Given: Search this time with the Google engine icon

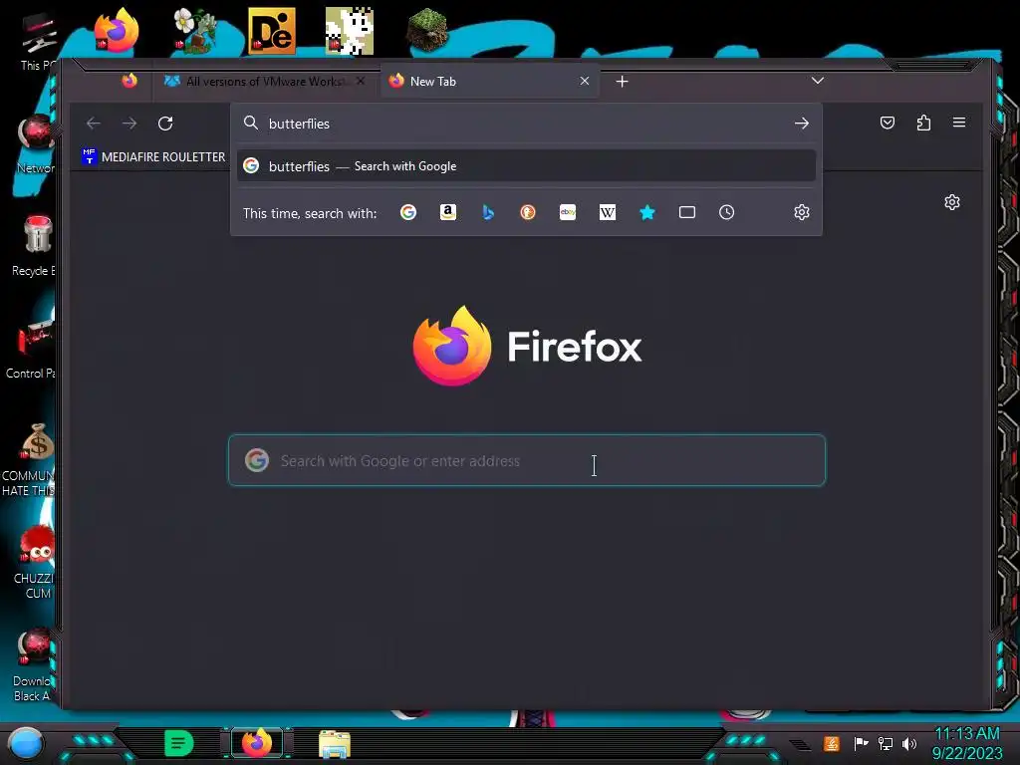Looking at the screenshot, I should point(407,212).
